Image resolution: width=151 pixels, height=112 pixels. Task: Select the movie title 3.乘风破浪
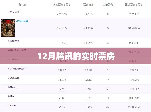(13, 41)
